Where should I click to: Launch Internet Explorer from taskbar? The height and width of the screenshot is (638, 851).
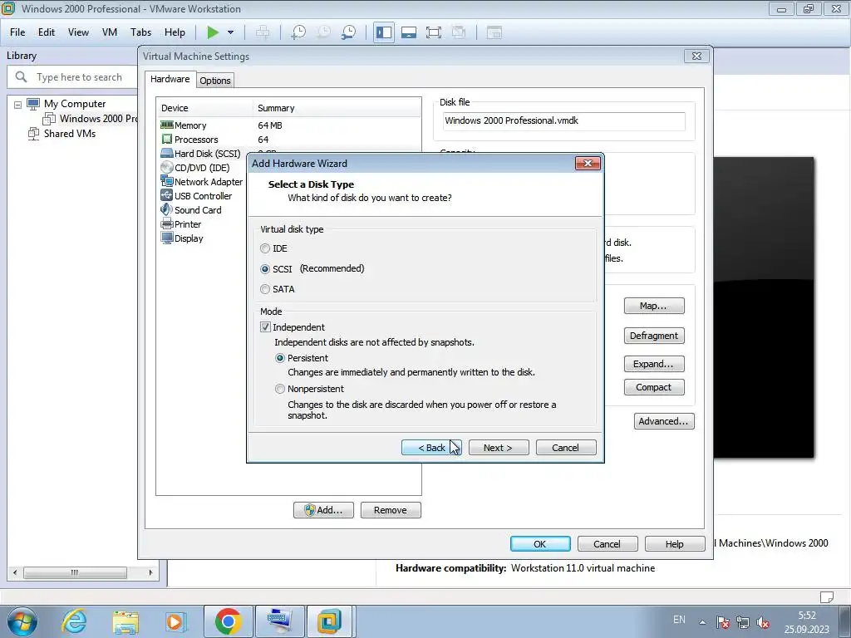point(74,621)
